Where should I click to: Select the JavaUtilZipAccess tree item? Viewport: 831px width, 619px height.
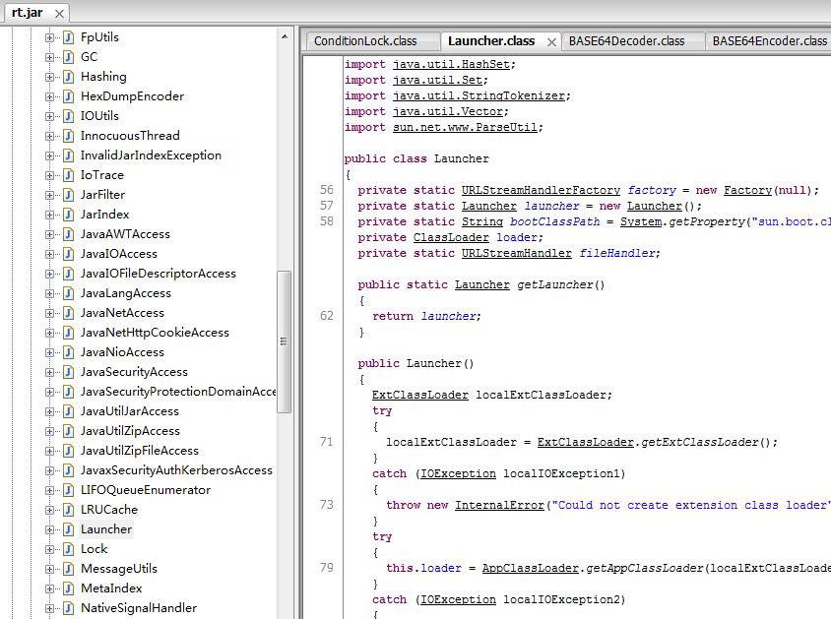point(130,431)
